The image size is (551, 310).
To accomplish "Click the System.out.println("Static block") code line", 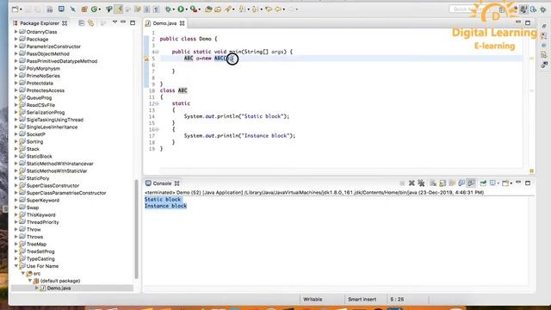I will coord(237,116).
